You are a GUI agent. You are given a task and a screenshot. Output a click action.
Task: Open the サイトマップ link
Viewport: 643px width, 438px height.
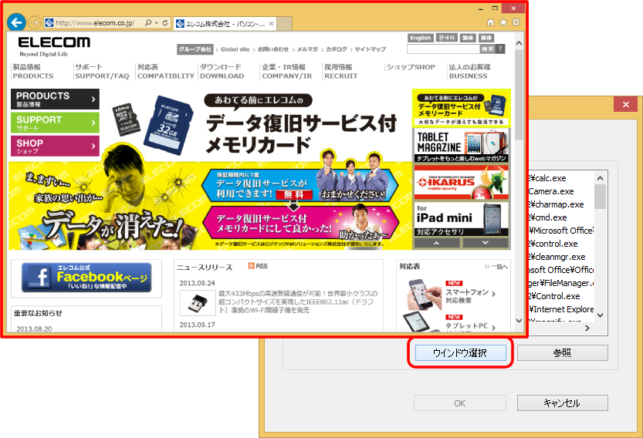pos(371,49)
